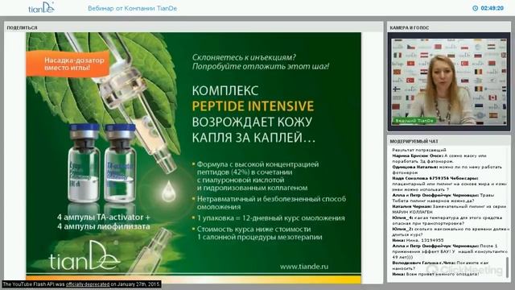Click the title 'Вебинар от Компании TianDe'
The width and height of the screenshot is (515, 290).
tap(132, 9)
